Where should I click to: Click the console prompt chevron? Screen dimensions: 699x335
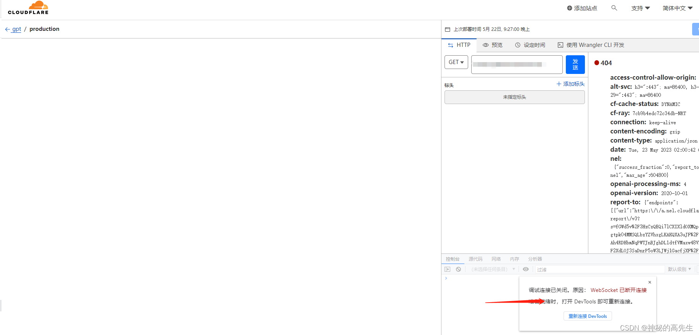[446, 279]
